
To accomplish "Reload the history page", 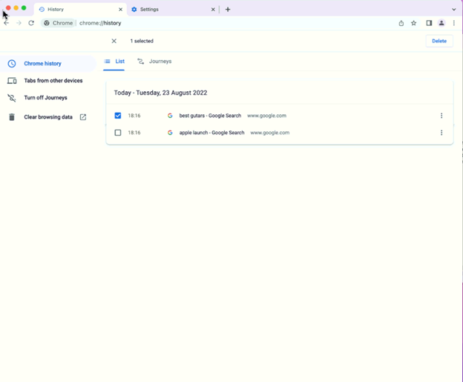I will (x=31, y=23).
